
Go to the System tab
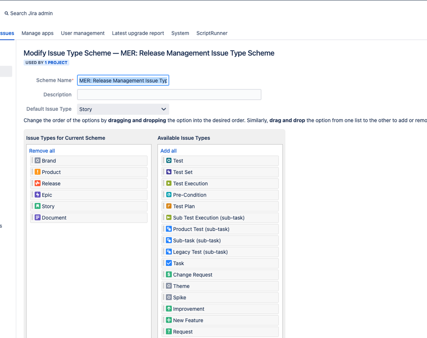click(x=180, y=33)
